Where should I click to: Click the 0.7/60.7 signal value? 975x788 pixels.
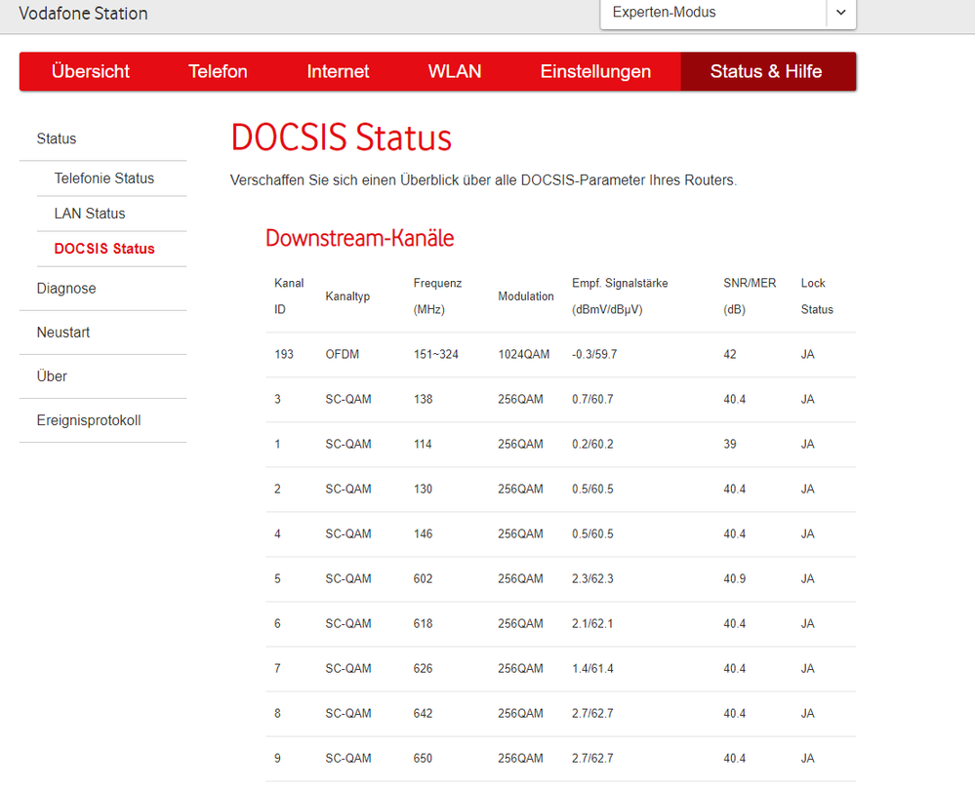point(592,399)
